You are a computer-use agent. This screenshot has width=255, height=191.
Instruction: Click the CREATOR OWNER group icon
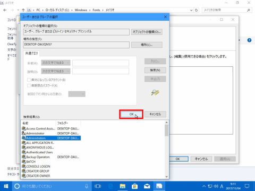coord(24,176)
